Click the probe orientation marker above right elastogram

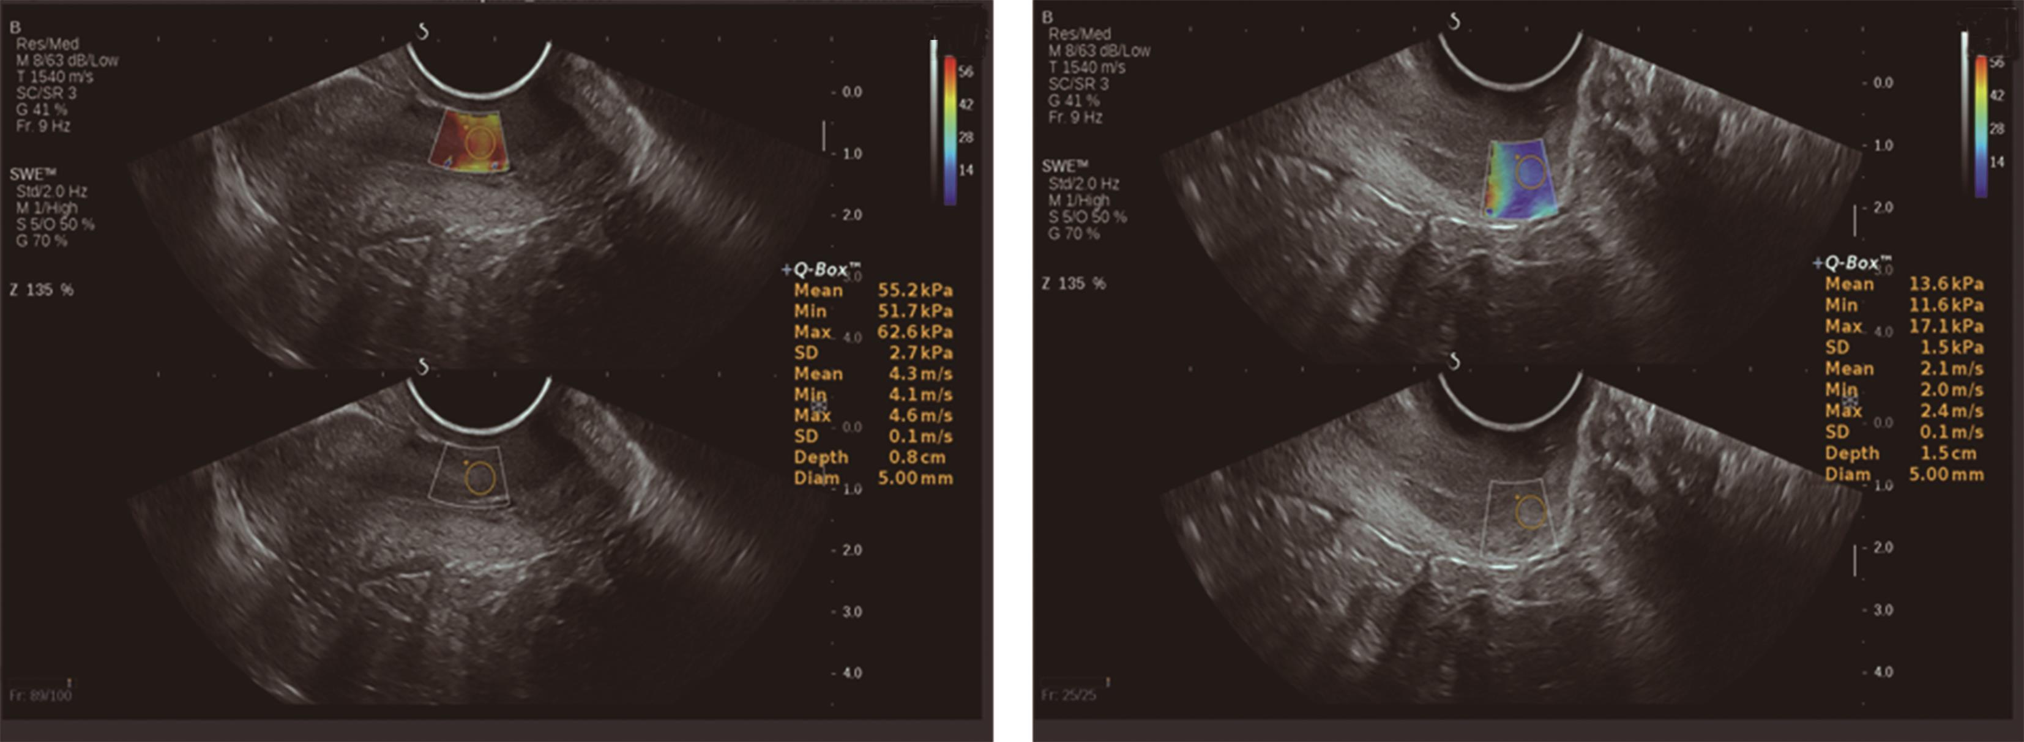coord(1454,22)
